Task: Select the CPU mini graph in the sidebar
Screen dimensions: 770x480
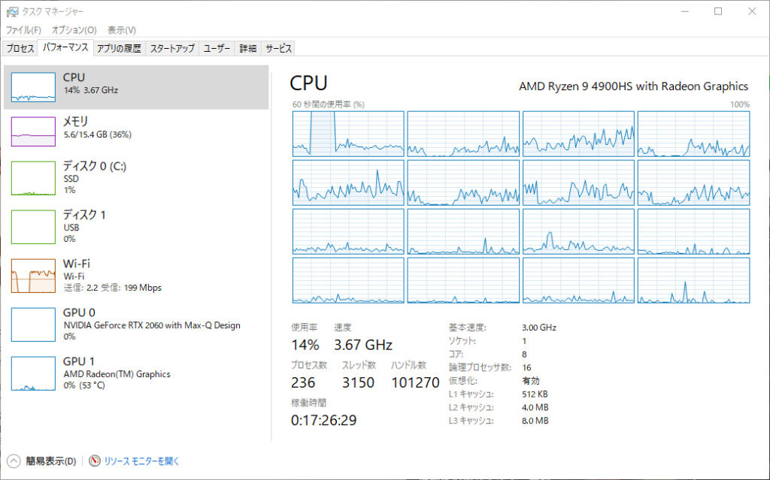Action: [33, 87]
